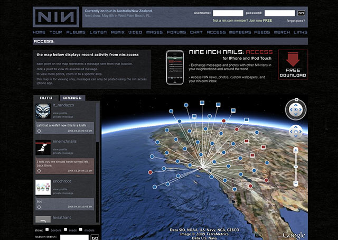
Task: Focus the password field
Action: (x=280, y=13)
